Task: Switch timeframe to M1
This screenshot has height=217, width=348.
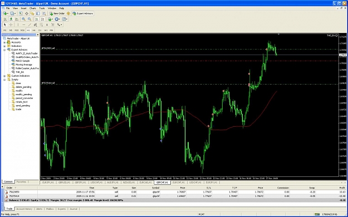Action: [x=5, y=30]
